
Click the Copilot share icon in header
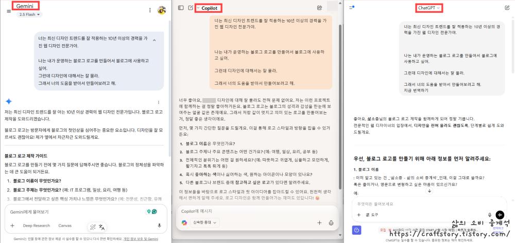tap(320, 8)
